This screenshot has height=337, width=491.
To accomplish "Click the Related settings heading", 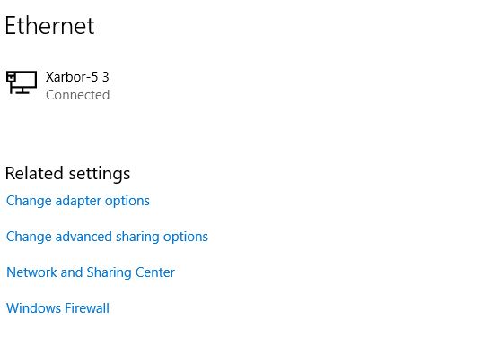I will tap(67, 174).
